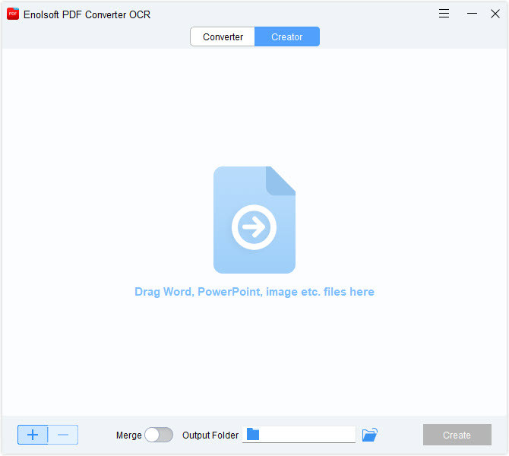Screen dimensions: 509x456
Task: Click the file drop zone document icon
Action: coord(254,220)
